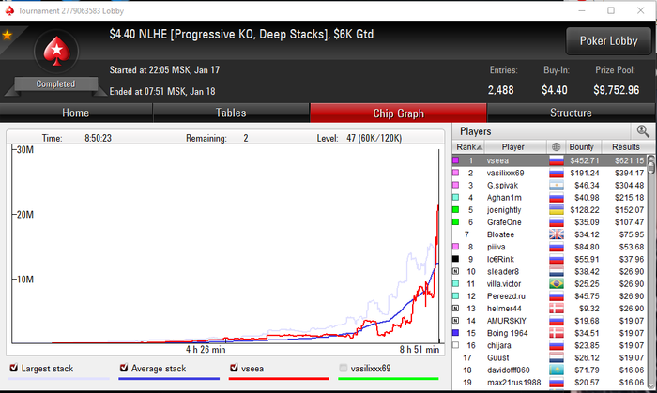Maximize the tournament lobby window

(x=611, y=10)
